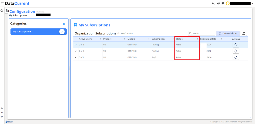Open the hamburger menu beside DataCurrent logo
255x124 pixels.
pyautogui.click(x=2, y=3)
